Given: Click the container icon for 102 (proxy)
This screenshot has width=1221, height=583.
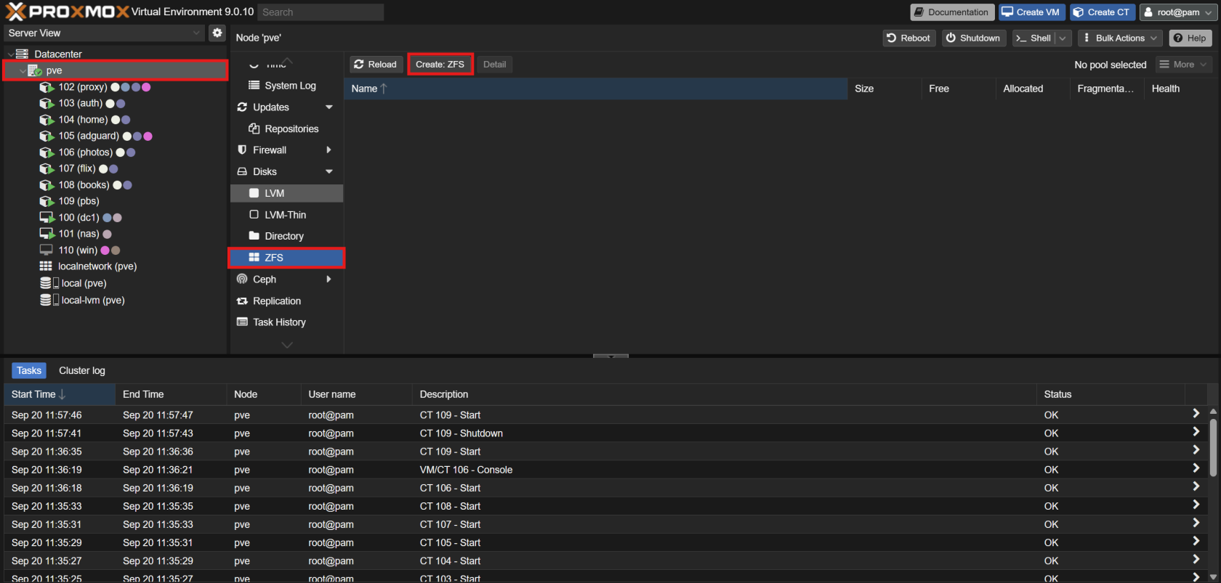Looking at the screenshot, I should click(47, 87).
